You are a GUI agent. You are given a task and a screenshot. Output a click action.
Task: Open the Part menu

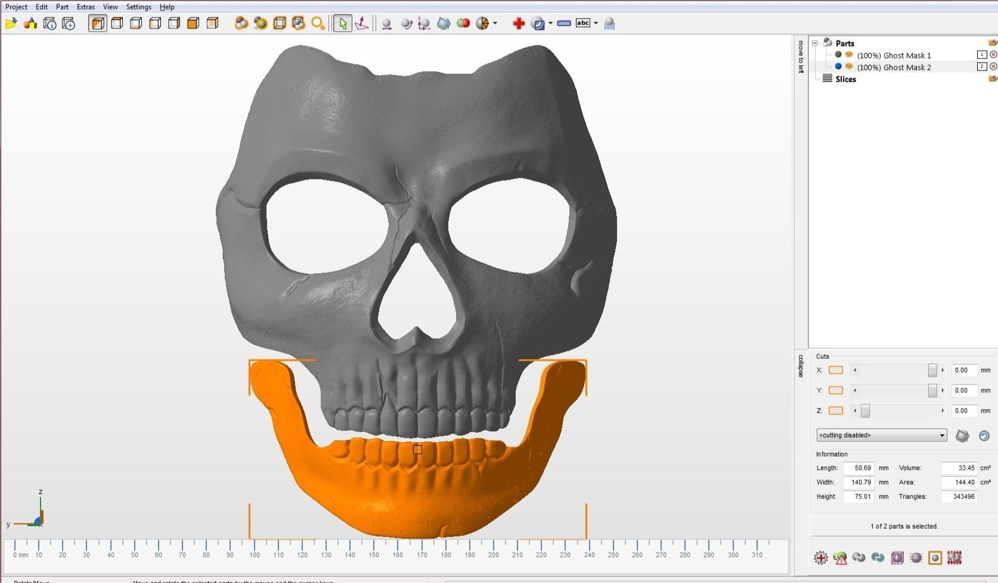pos(62,7)
